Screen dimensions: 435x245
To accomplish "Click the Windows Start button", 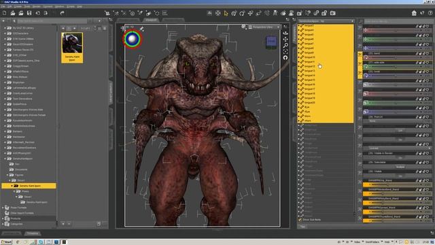I will click(6, 242).
